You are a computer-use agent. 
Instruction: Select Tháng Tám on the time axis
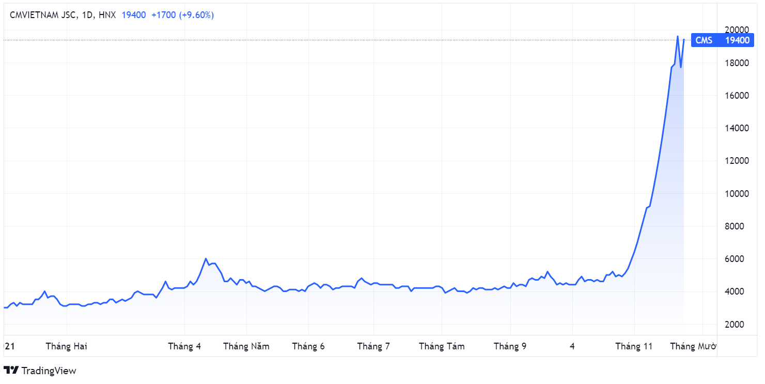pyautogui.click(x=442, y=346)
